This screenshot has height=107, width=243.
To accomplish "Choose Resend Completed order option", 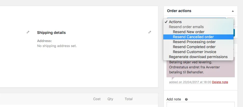I will click(x=194, y=47).
